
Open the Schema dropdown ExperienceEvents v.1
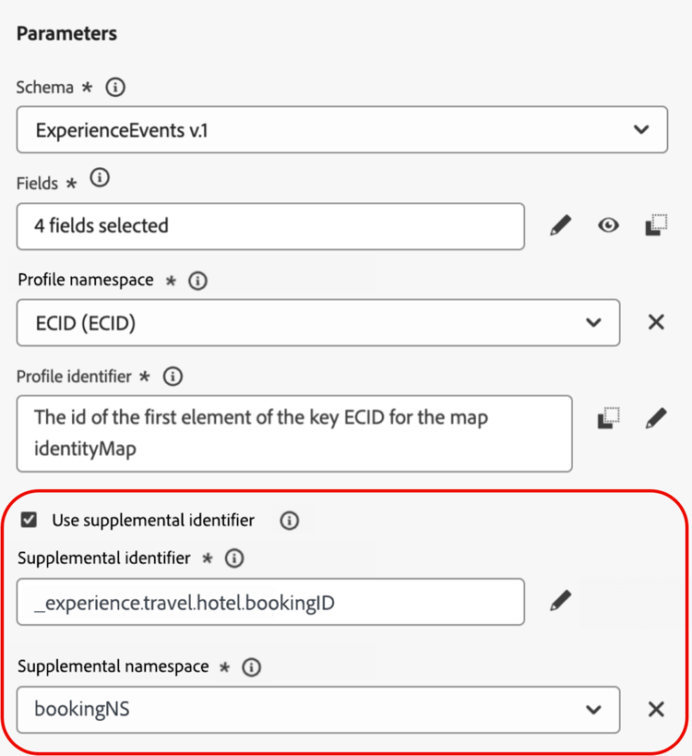(641, 130)
